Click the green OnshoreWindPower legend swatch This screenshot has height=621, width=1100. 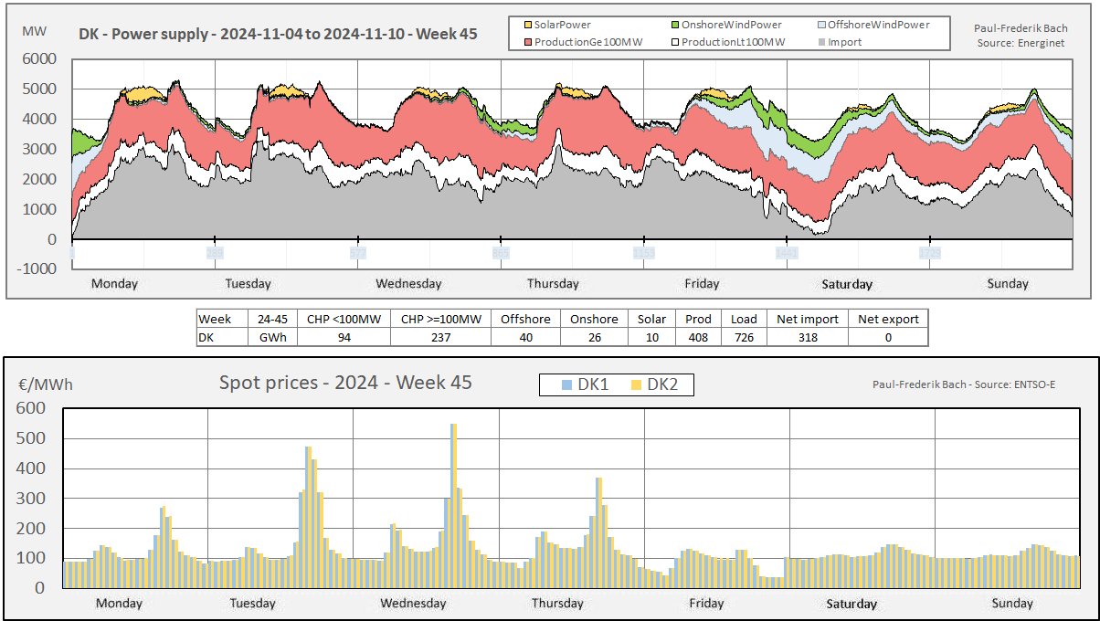pos(675,25)
